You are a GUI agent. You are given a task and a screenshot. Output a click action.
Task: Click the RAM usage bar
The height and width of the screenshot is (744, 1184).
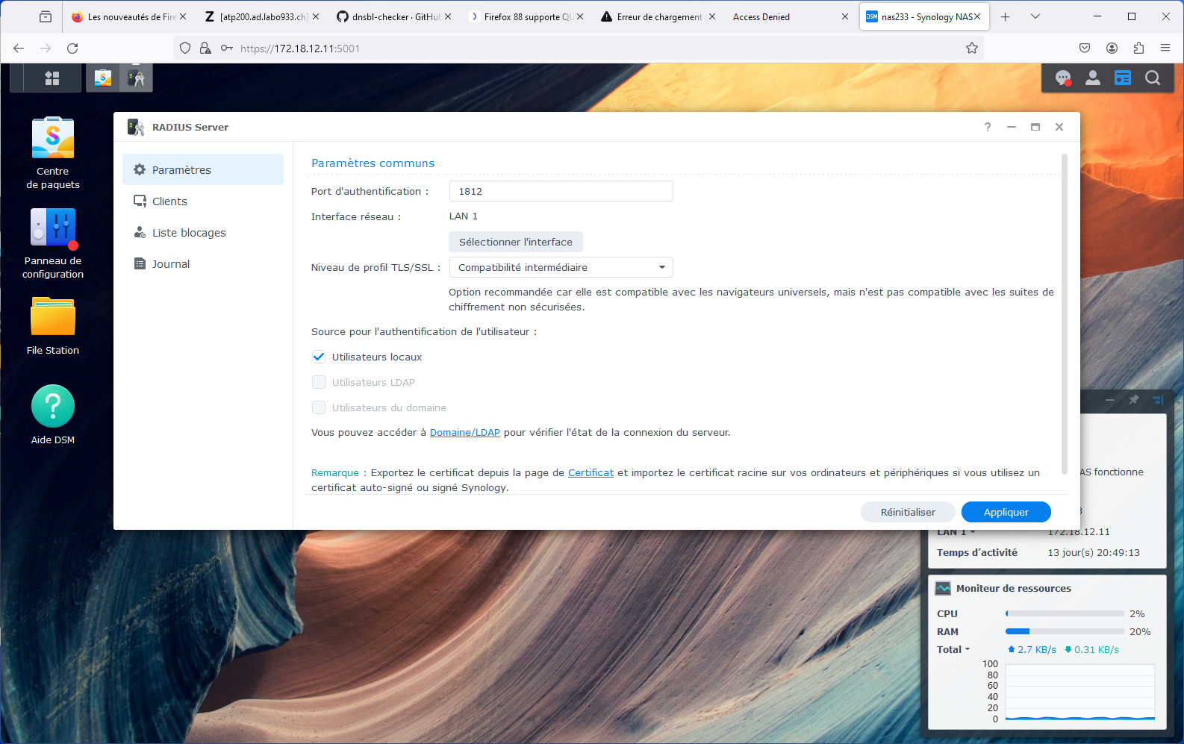1065,631
